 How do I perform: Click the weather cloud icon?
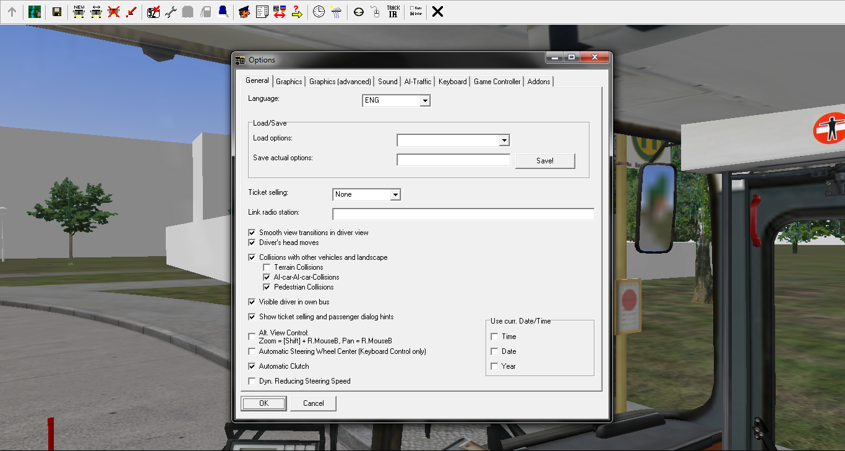[336, 12]
